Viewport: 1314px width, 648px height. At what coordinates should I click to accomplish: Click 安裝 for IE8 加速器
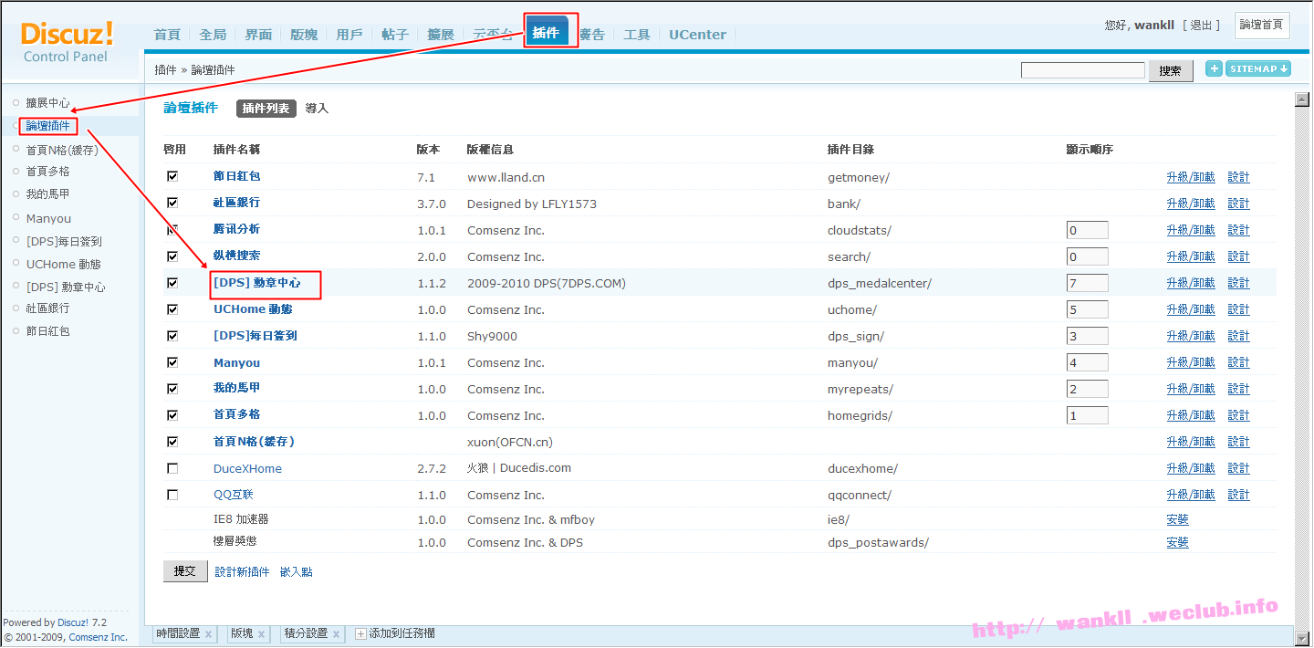click(x=1178, y=519)
